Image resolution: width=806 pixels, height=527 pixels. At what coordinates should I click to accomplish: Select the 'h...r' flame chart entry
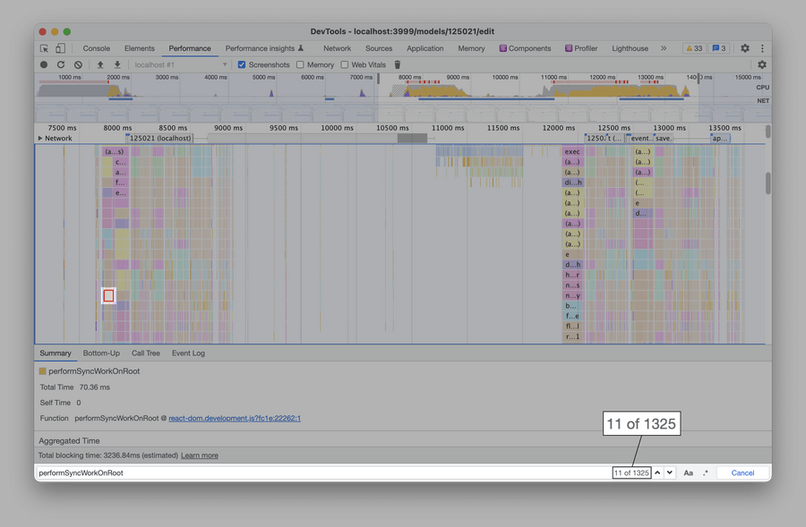(572, 275)
